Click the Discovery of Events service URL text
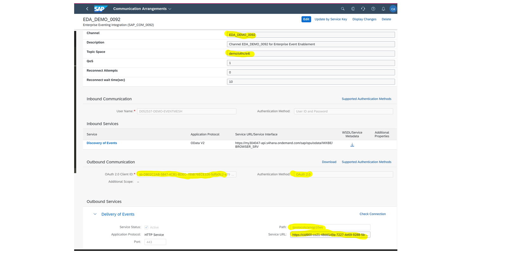The height and width of the screenshot is (254, 507). [284, 145]
